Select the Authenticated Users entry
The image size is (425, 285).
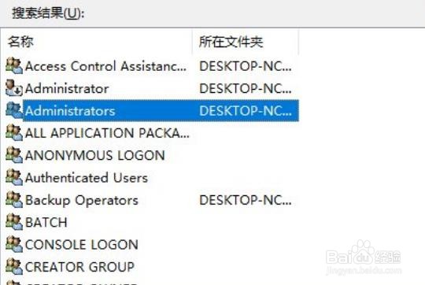(87, 178)
